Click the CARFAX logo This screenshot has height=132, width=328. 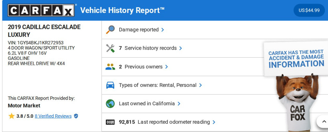click(41, 10)
